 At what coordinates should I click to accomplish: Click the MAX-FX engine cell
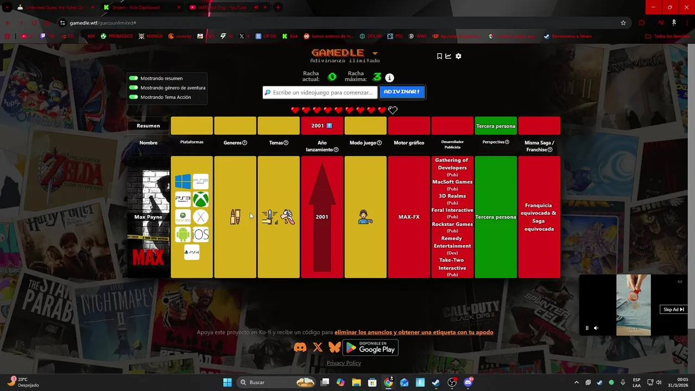coord(409,217)
